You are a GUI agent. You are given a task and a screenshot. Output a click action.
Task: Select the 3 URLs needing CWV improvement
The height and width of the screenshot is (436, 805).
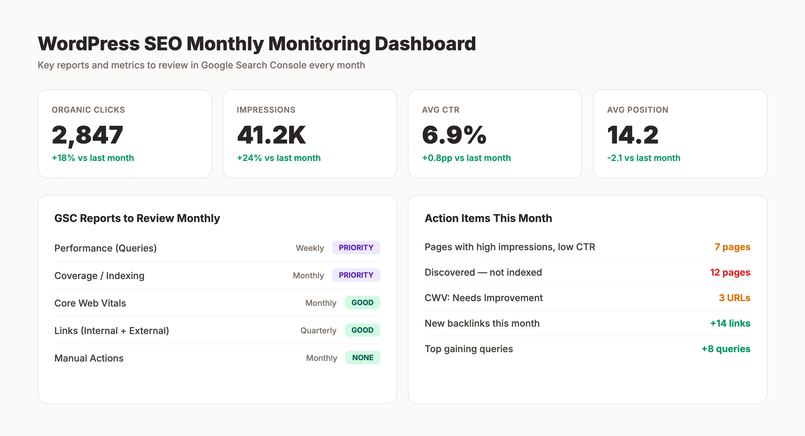click(734, 298)
